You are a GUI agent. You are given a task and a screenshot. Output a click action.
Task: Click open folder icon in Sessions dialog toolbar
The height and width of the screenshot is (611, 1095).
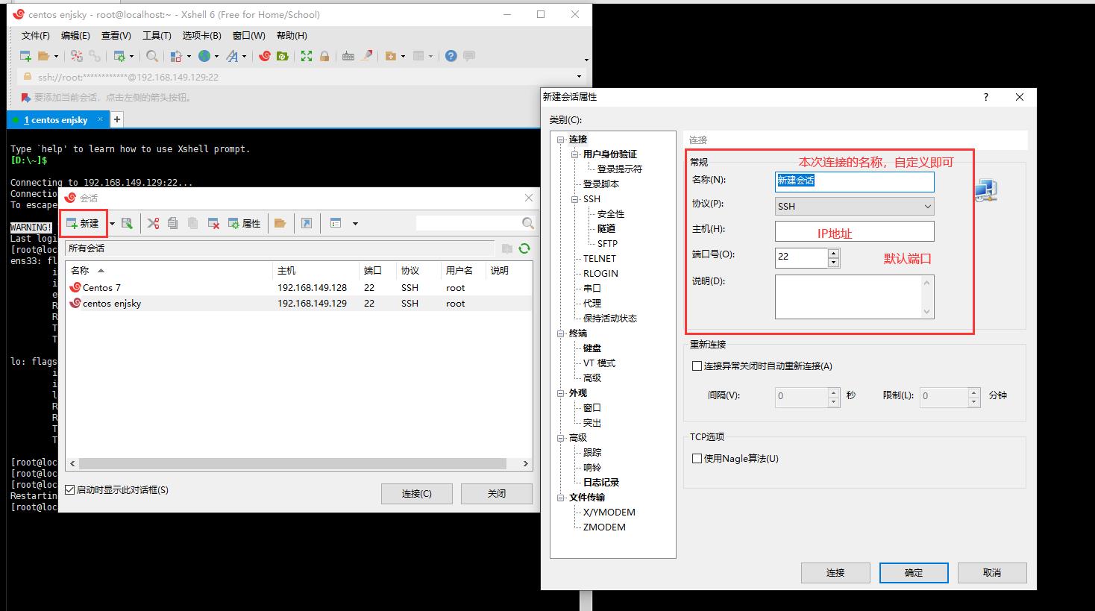(280, 223)
